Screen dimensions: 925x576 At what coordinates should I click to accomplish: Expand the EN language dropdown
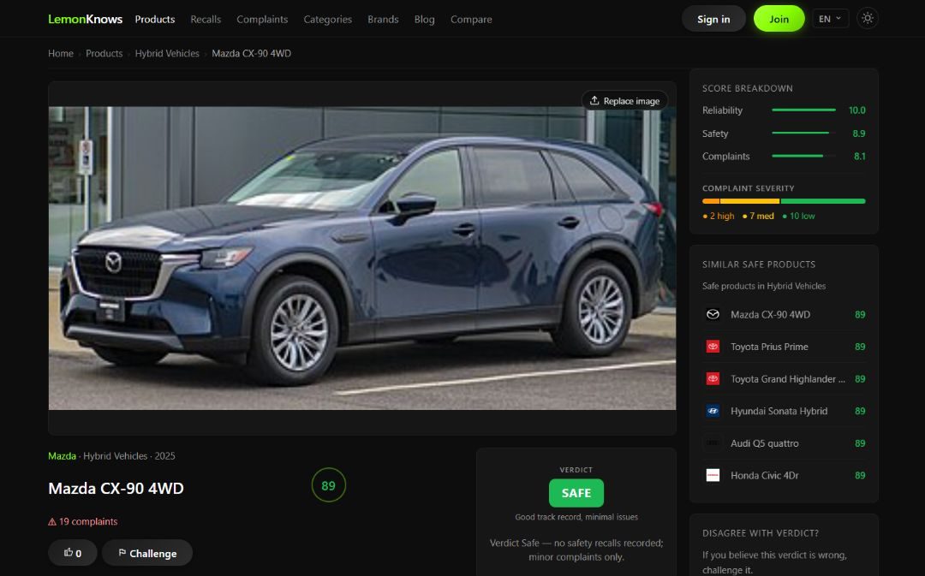tap(830, 18)
